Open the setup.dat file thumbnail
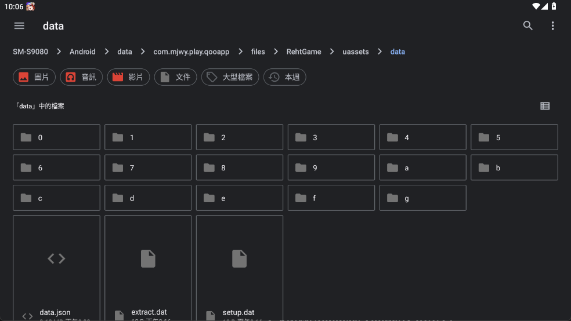Screen dimensions: 571x321 [x=240, y=259]
